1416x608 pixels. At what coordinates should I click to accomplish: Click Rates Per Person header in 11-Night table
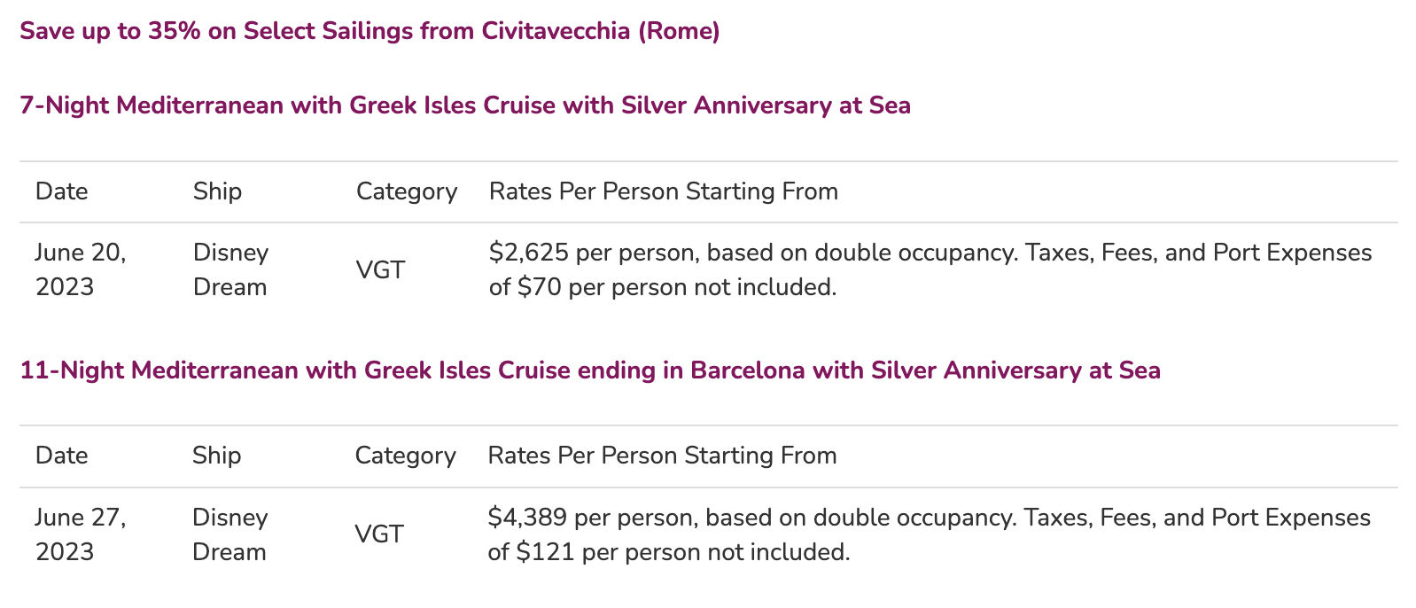662,456
